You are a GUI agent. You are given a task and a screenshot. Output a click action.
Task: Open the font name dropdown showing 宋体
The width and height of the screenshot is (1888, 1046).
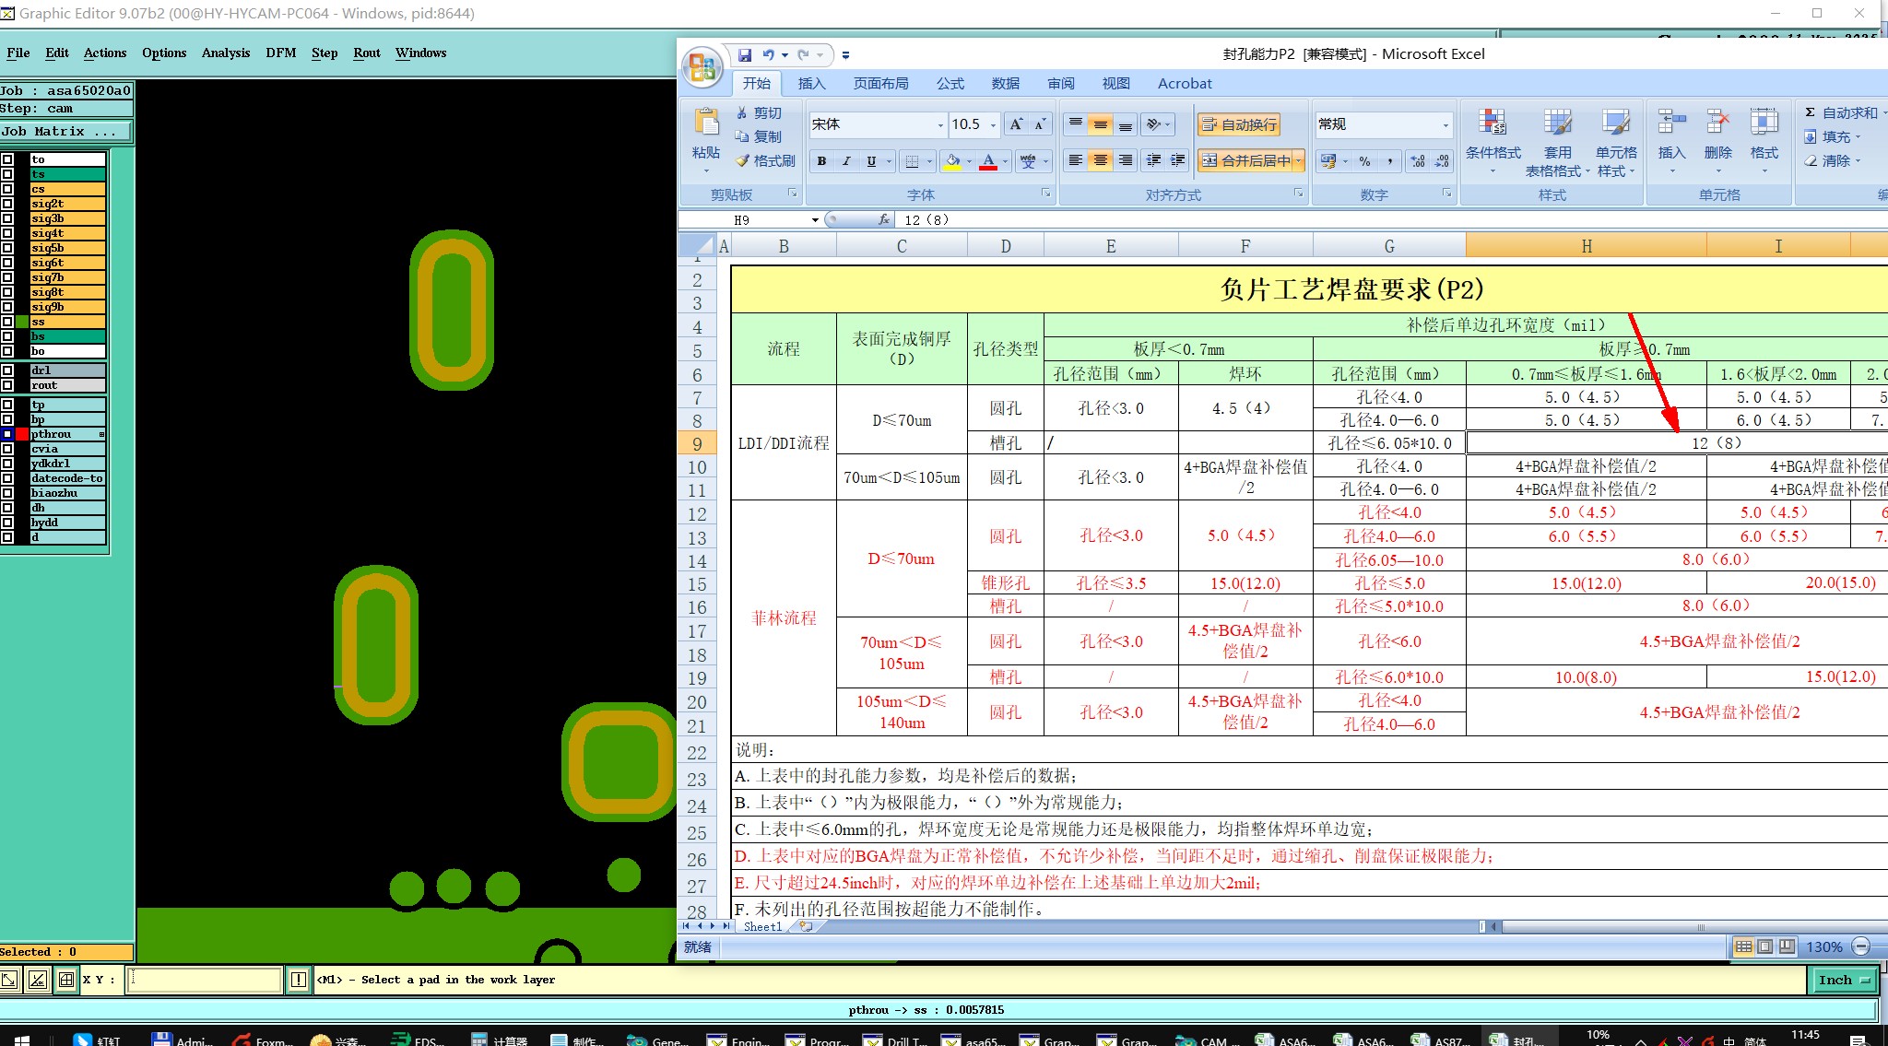tap(940, 125)
